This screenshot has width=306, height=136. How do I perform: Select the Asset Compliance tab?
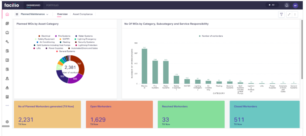(x=83, y=14)
